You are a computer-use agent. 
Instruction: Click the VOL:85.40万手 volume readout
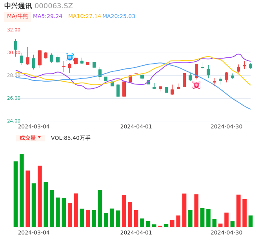pyautogui.click(x=71, y=138)
